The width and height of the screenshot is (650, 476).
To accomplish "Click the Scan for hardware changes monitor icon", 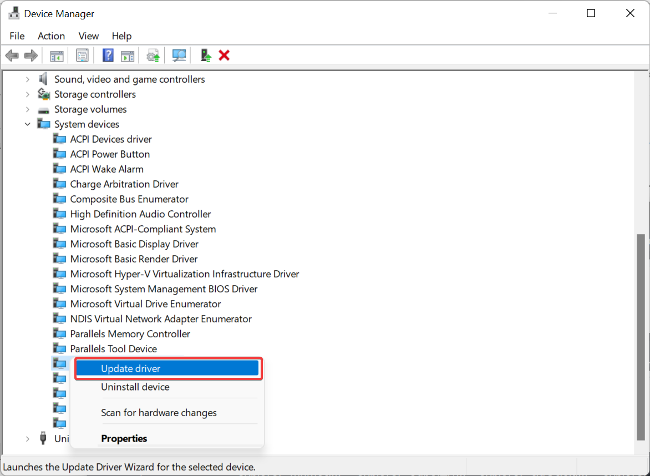I will click(x=179, y=55).
